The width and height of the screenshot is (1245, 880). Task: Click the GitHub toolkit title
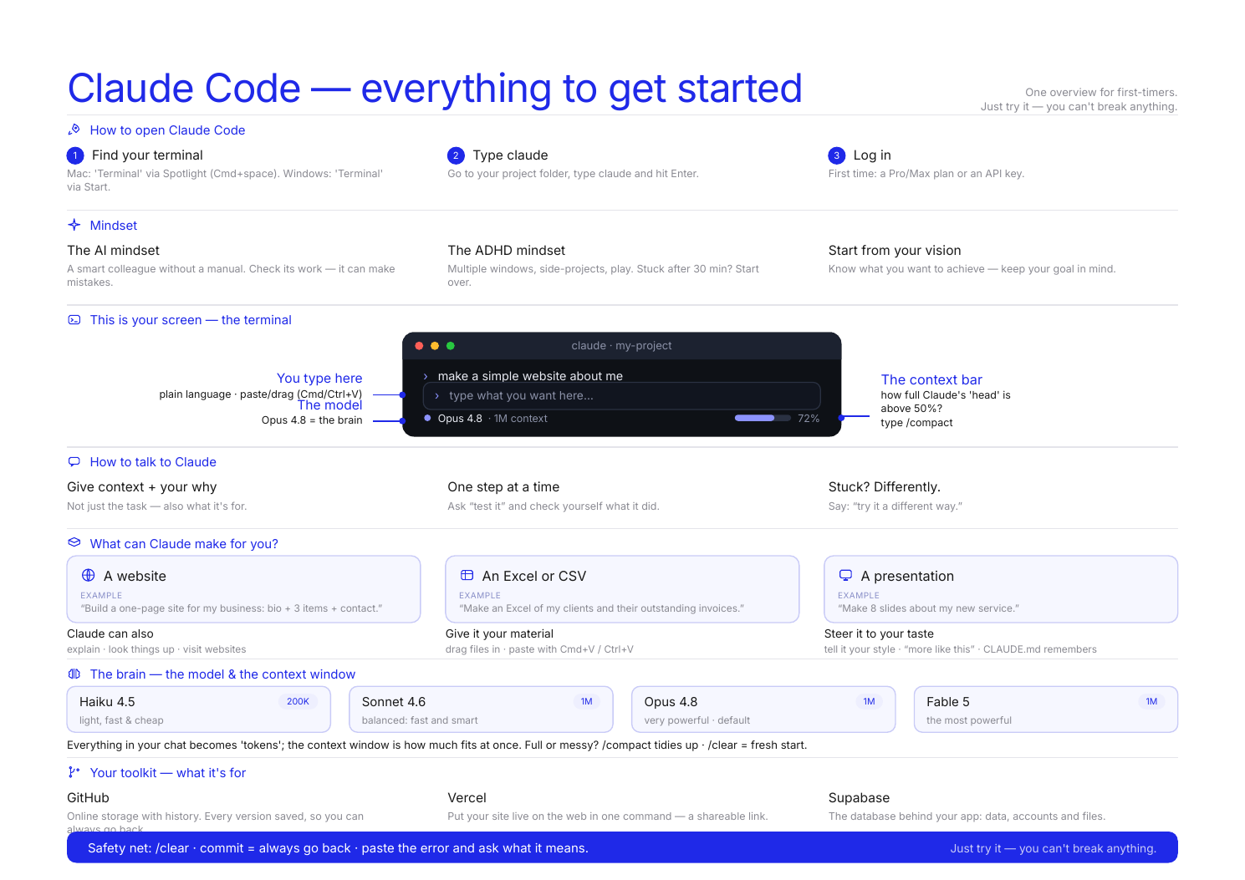click(88, 798)
